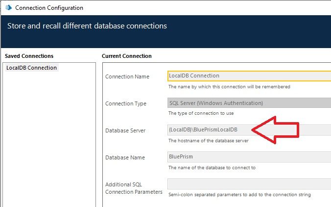331x207 pixels.
Task: Click the hostname of the database server hint
Action: tap(209, 141)
